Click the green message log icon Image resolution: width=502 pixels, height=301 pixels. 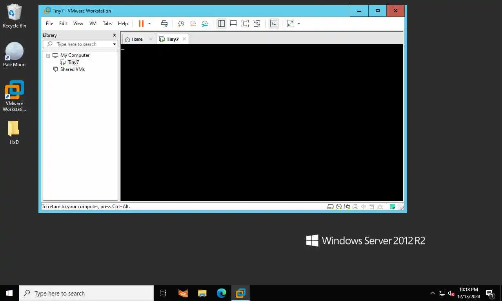(392, 207)
